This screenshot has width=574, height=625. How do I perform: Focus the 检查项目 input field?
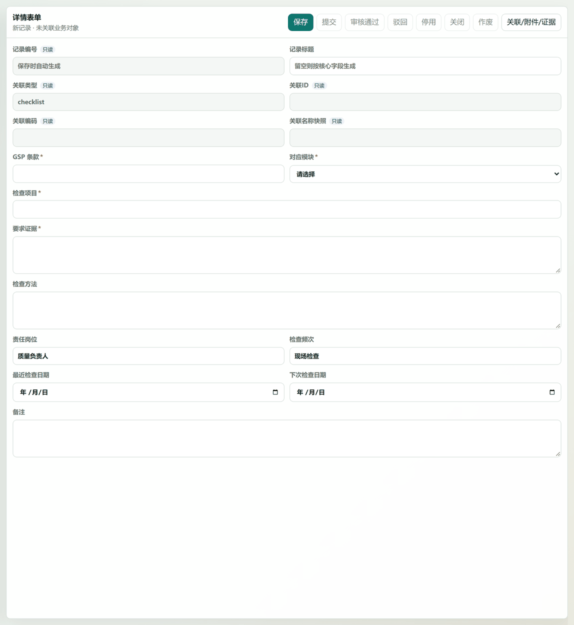(287, 209)
